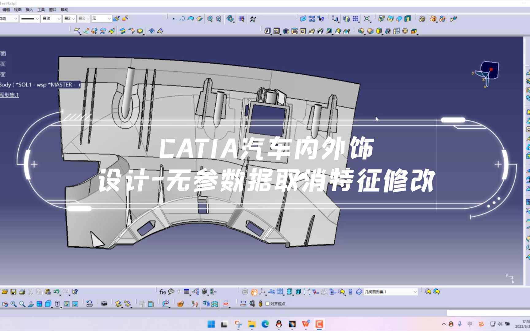Expand the Pocket tool flyout arrow
Screen dimensions: 530x331
tap(280, 34)
